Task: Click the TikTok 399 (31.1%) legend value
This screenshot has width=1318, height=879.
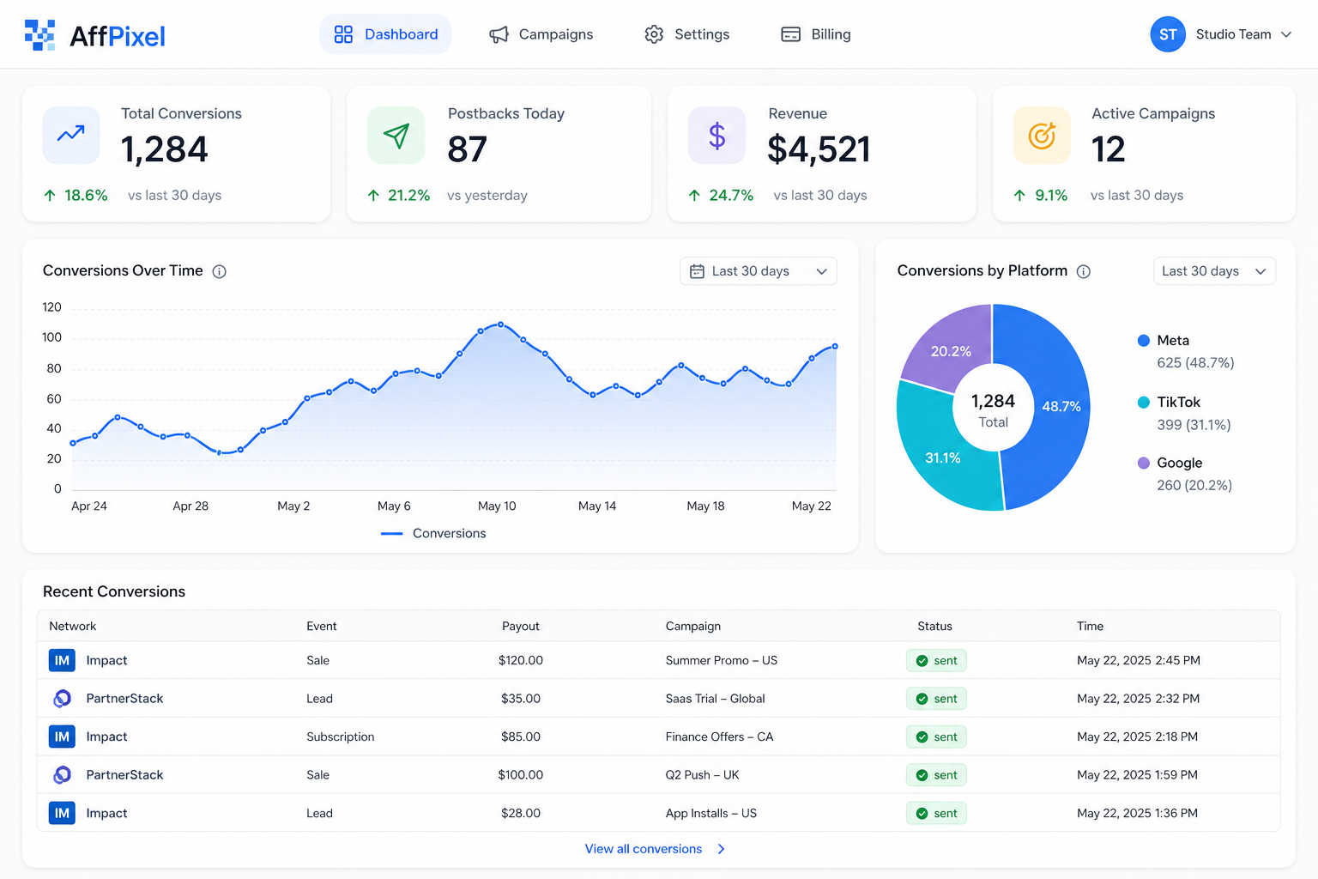Action: pyautogui.click(x=1194, y=425)
